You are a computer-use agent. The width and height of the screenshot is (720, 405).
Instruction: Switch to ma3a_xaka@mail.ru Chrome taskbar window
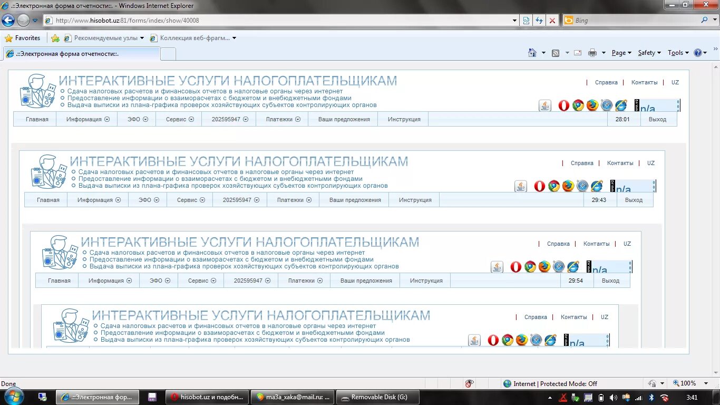pos(293,397)
